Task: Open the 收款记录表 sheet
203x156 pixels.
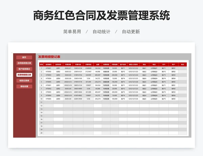Action: tap(24, 81)
